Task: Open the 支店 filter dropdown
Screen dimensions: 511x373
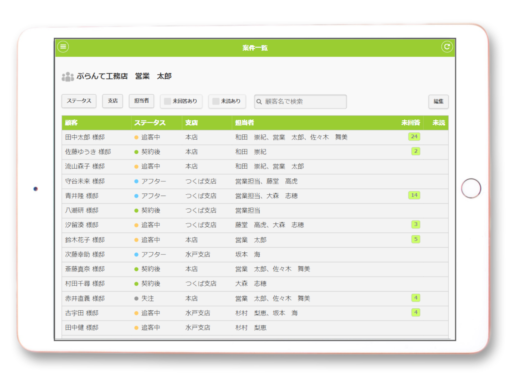Action: pyautogui.click(x=113, y=101)
